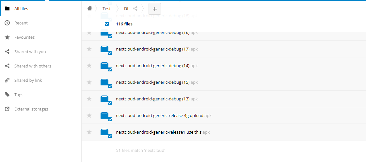Click the 51 files match 'nextcloud' text

pyautogui.click(x=140, y=151)
